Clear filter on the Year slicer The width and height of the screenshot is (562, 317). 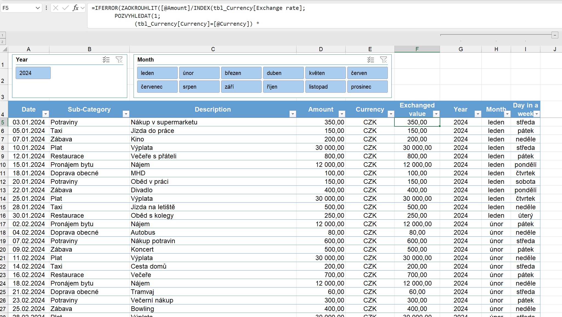pyautogui.click(x=119, y=60)
